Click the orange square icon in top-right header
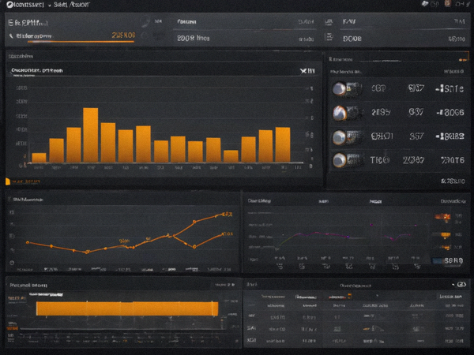This screenshot has width=474, height=355. (447, 4)
